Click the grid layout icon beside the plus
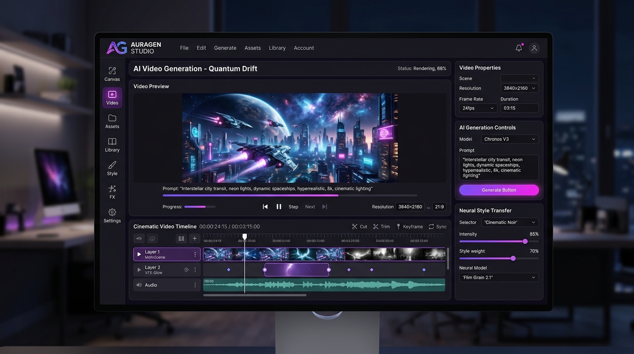Viewport: 634px width, 354px height. tap(182, 238)
